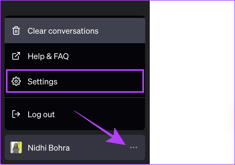Choose Settings from the menu

click(75, 81)
